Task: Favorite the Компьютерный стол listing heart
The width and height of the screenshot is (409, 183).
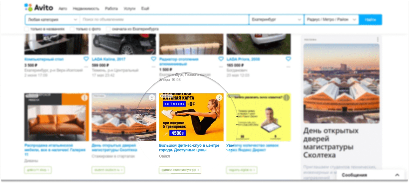Action: pyautogui.click(x=86, y=59)
